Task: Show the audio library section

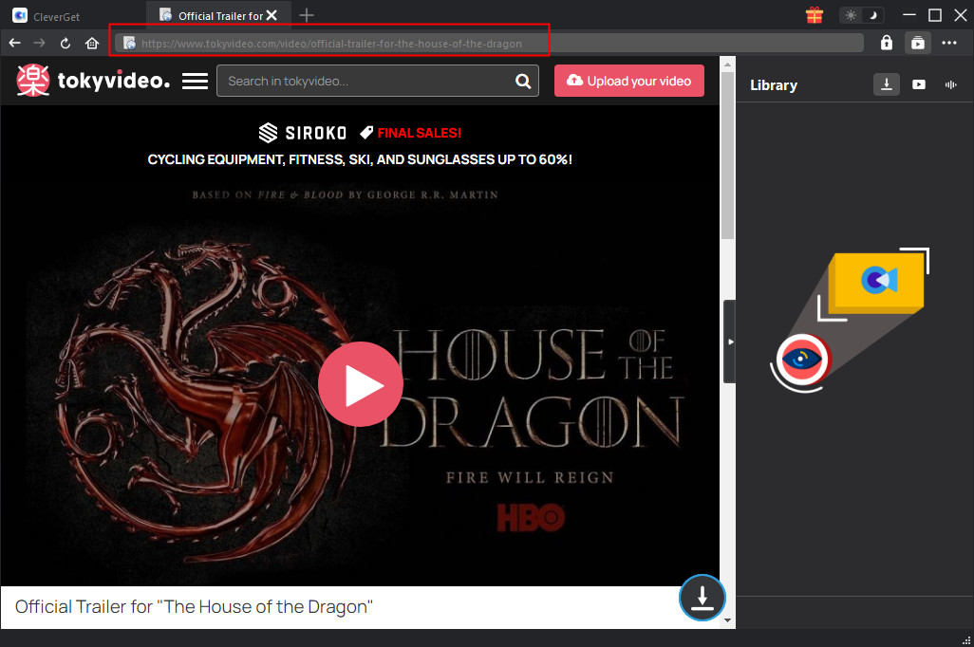Action: coord(950,84)
